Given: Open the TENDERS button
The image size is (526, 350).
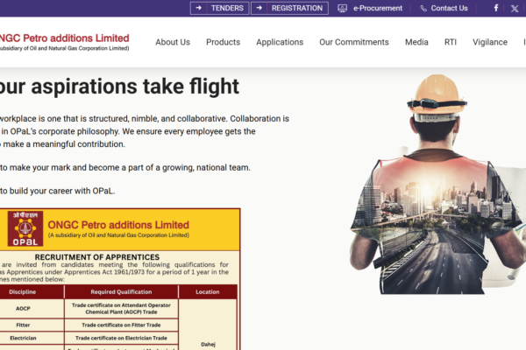Looking at the screenshot, I should coord(220,8).
